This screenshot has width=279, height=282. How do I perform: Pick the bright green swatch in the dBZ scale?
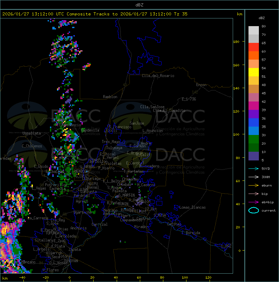254,139
